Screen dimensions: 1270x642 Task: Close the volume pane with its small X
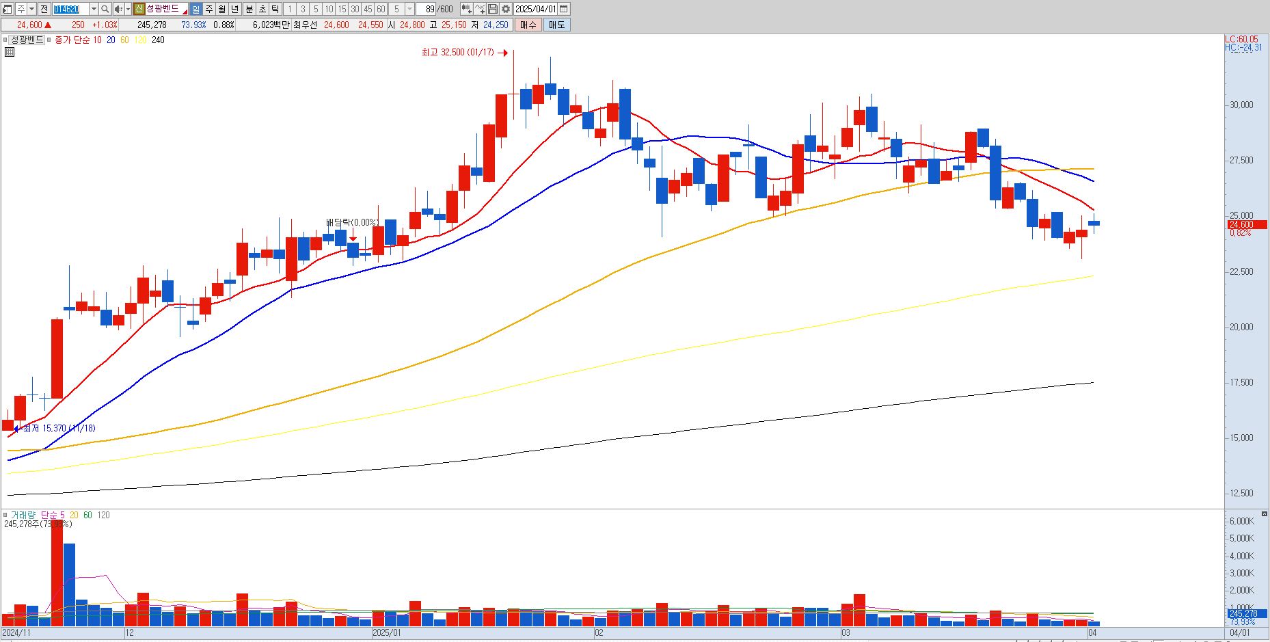pos(1265,513)
